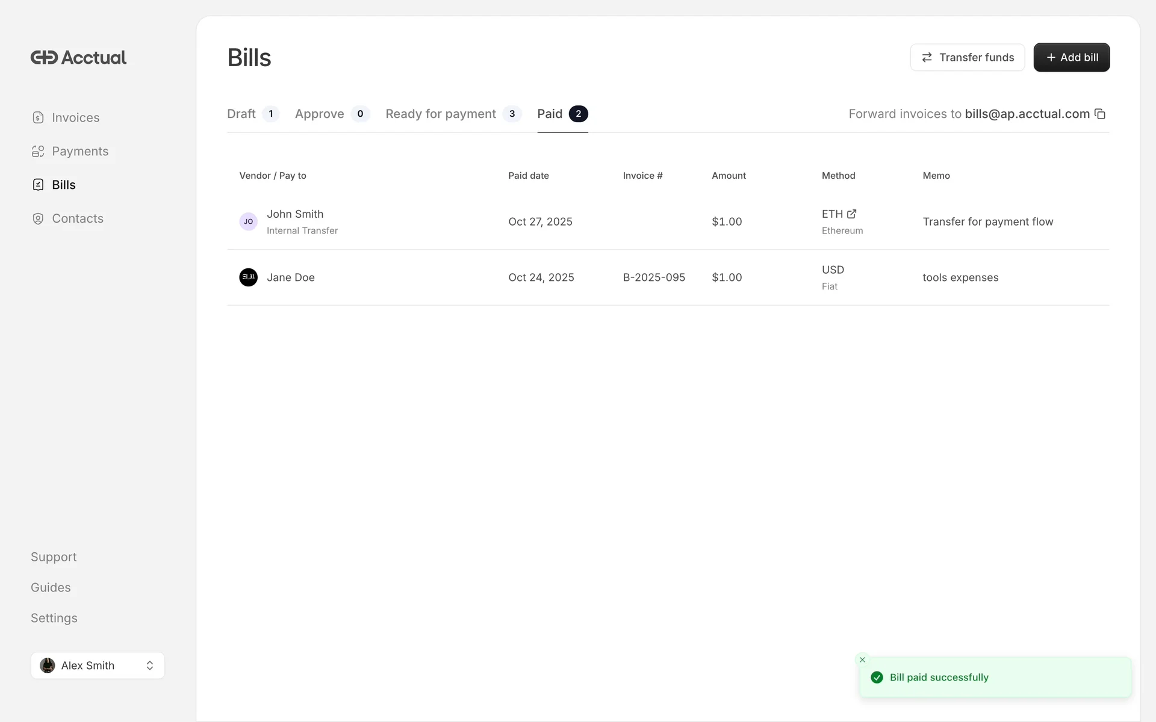Dismiss the Bill paid successfully toast
Screen dimensions: 1156x722
862,660
